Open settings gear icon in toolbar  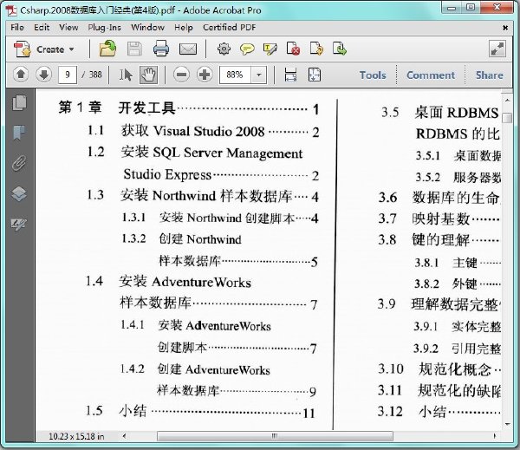(224, 49)
